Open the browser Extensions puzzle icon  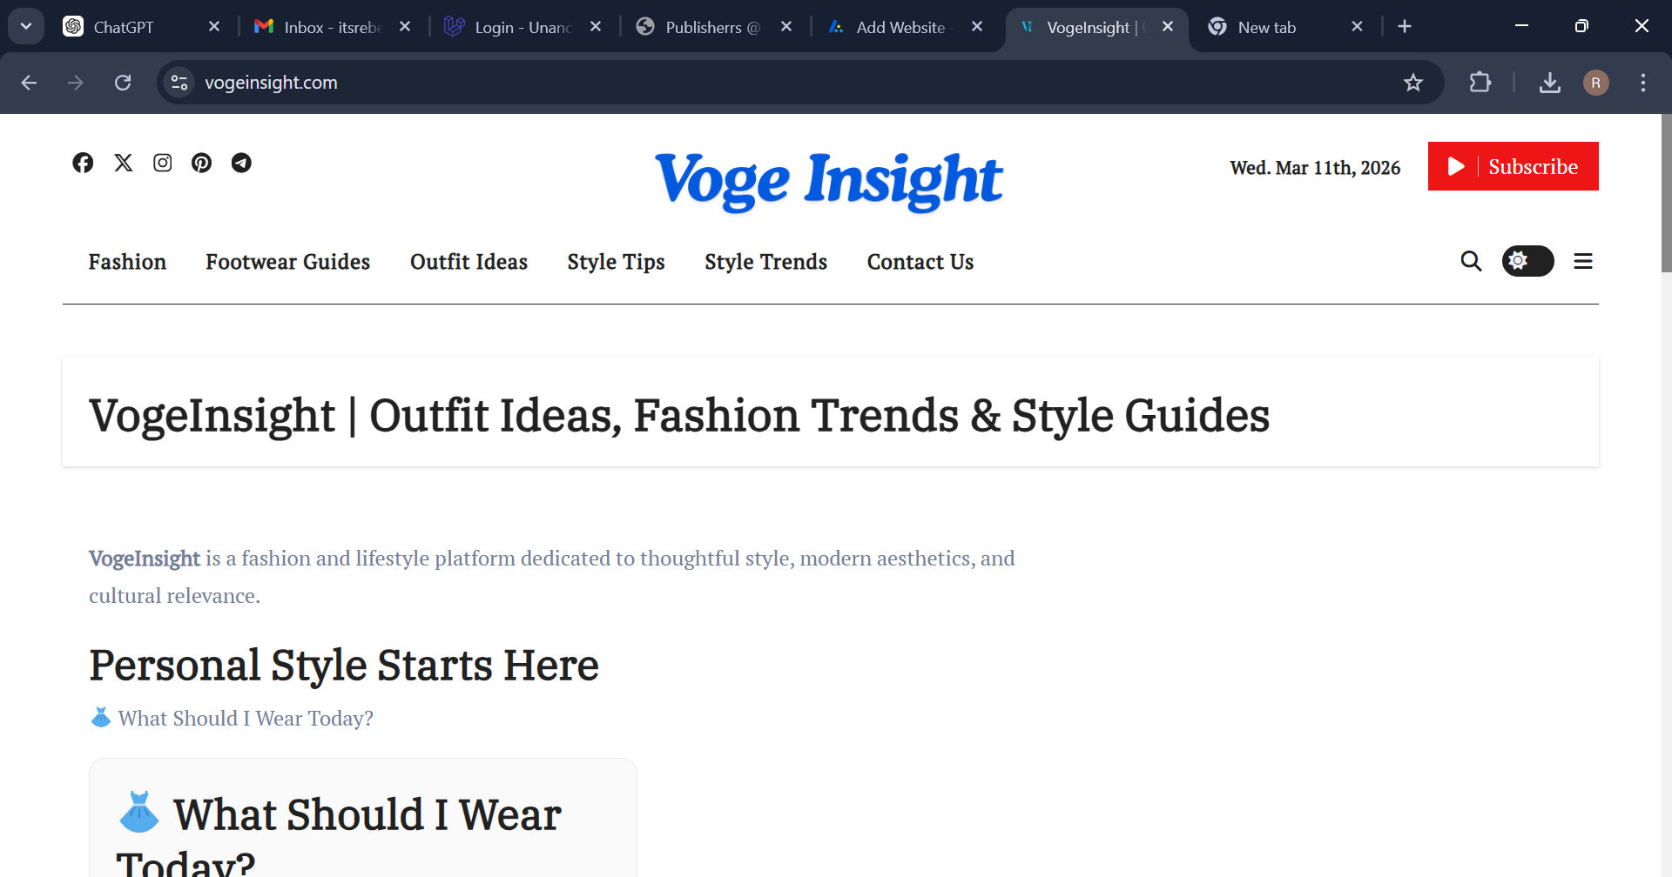[x=1480, y=83]
